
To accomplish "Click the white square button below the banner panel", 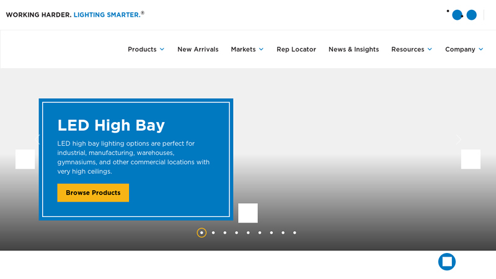I will [248, 213].
